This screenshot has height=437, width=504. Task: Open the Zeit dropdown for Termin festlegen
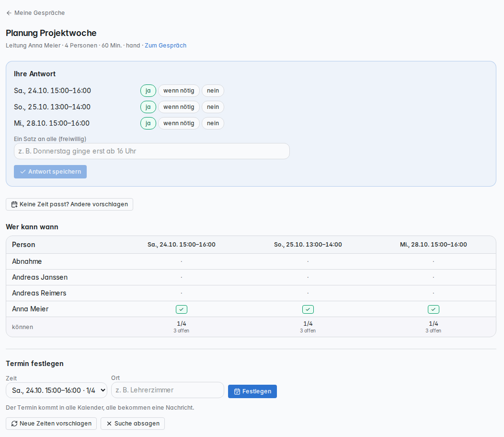pos(57,390)
